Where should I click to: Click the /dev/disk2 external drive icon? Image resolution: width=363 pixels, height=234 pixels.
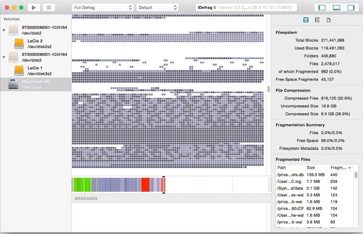(x=13, y=30)
